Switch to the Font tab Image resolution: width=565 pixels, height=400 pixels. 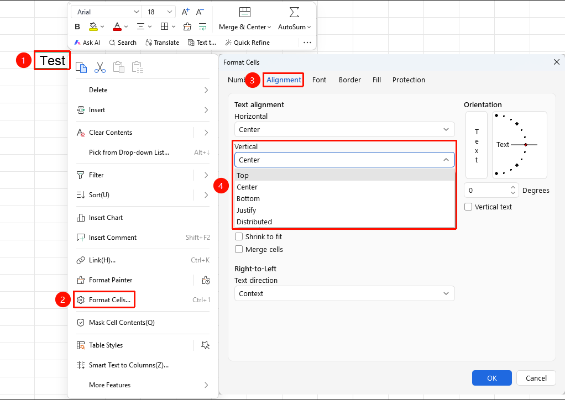pos(319,80)
